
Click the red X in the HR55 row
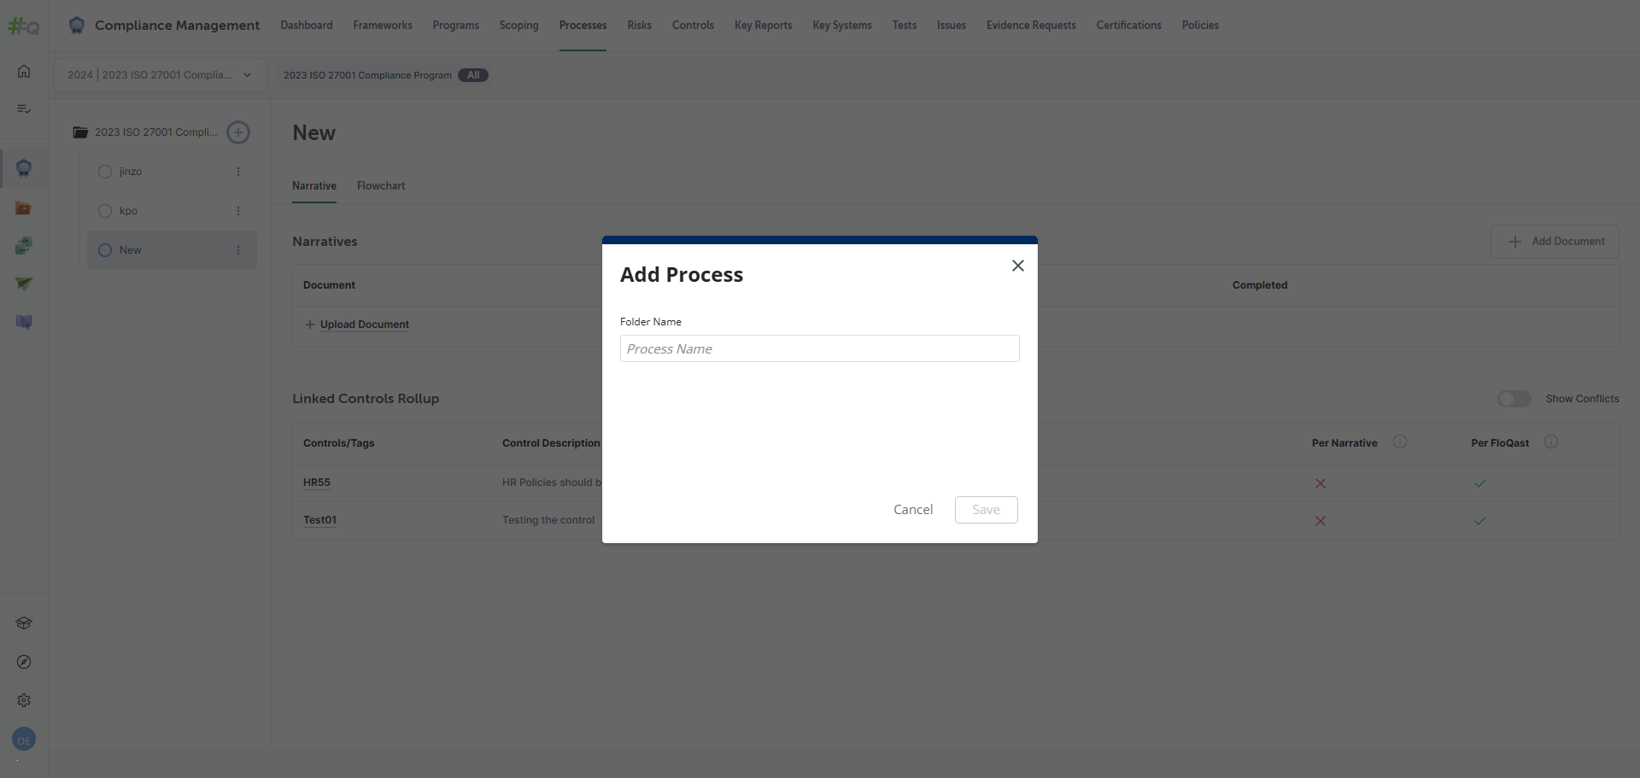coord(1321,483)
